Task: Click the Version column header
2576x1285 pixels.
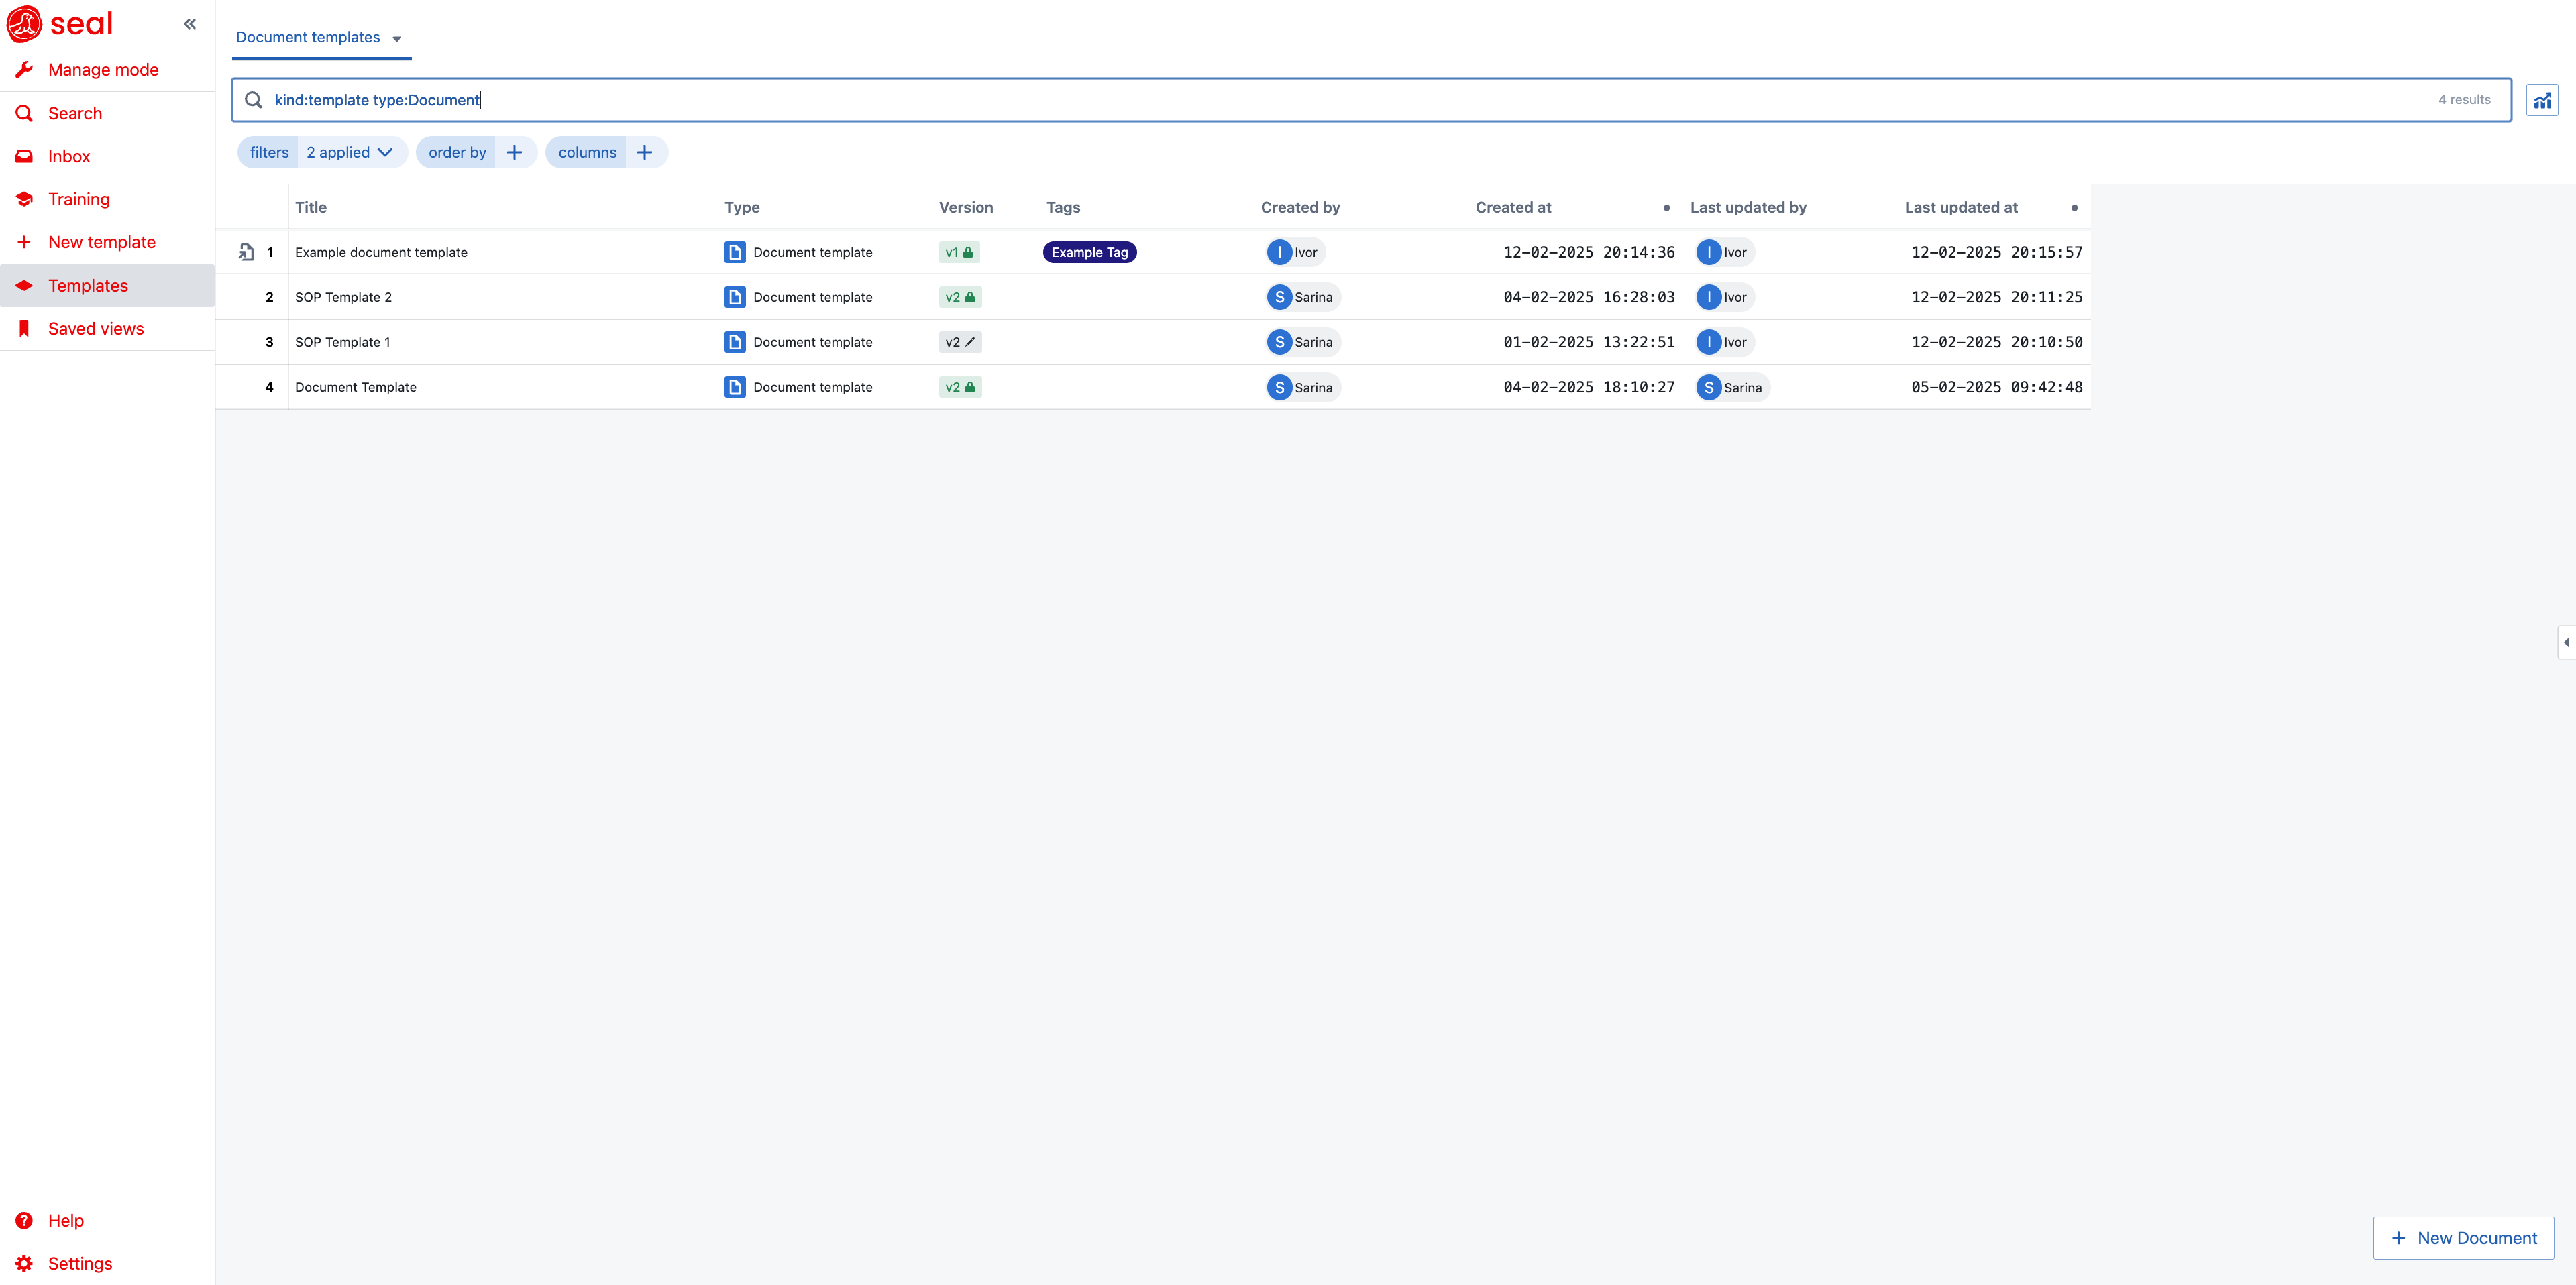Action: point(966,207)
